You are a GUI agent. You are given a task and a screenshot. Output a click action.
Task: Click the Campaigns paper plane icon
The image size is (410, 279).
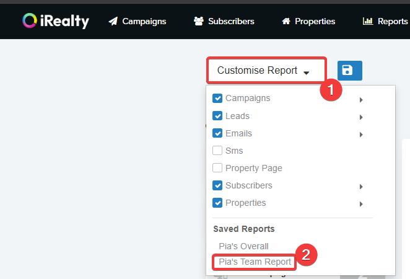(113, 21)
